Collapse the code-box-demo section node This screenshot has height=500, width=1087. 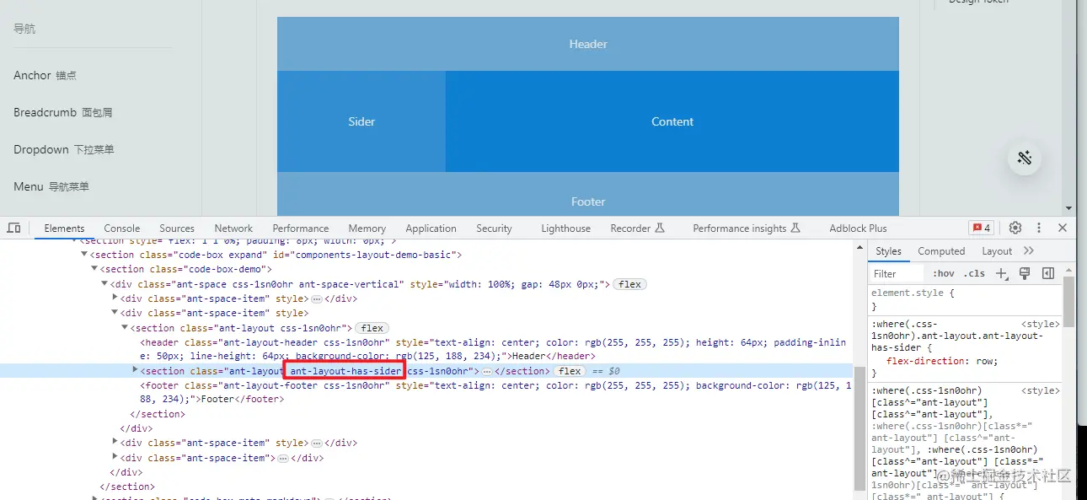94,269
